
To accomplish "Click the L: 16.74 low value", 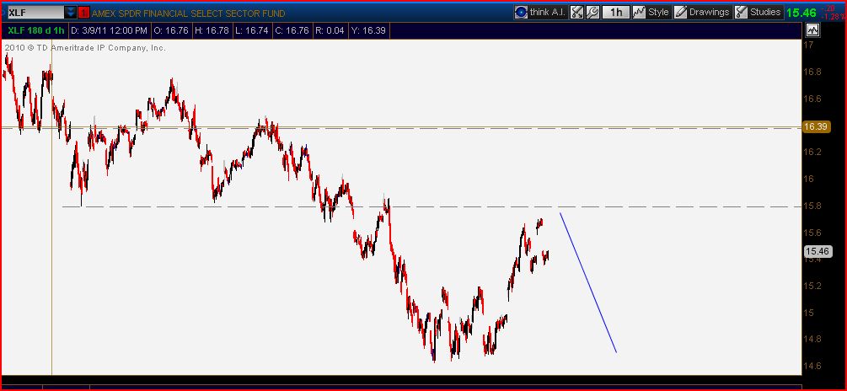I will click(x=252, y=31).
